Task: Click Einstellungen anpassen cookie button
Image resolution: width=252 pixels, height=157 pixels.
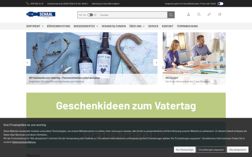Action: click(211, 149)
